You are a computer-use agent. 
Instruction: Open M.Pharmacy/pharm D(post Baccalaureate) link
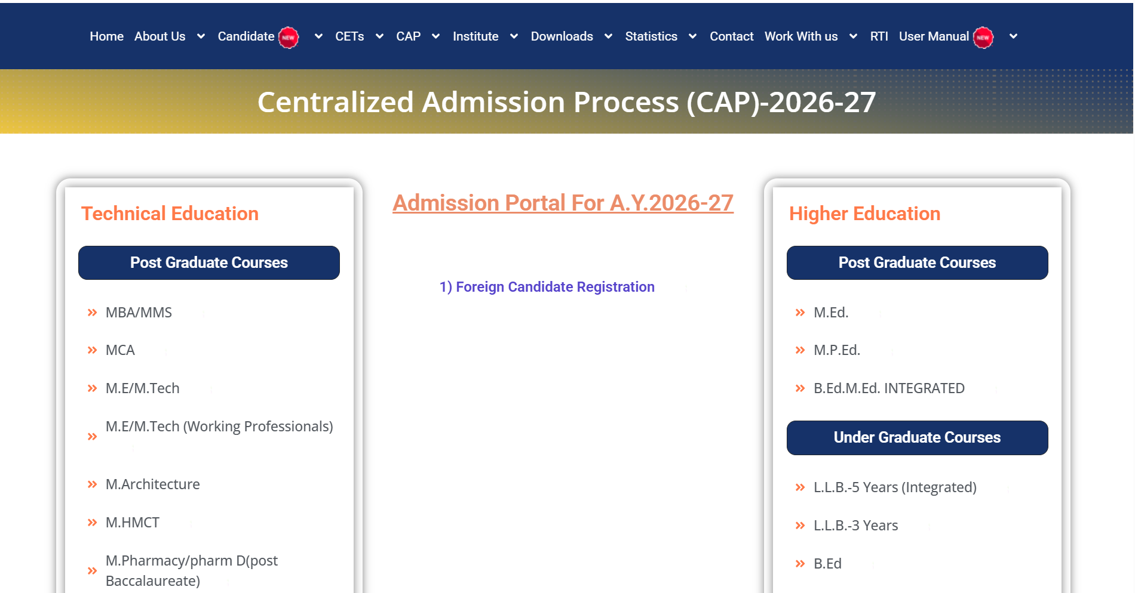192,571
